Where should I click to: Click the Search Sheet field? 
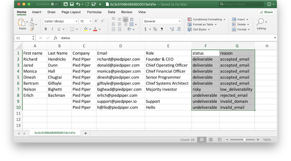point(242,4)
